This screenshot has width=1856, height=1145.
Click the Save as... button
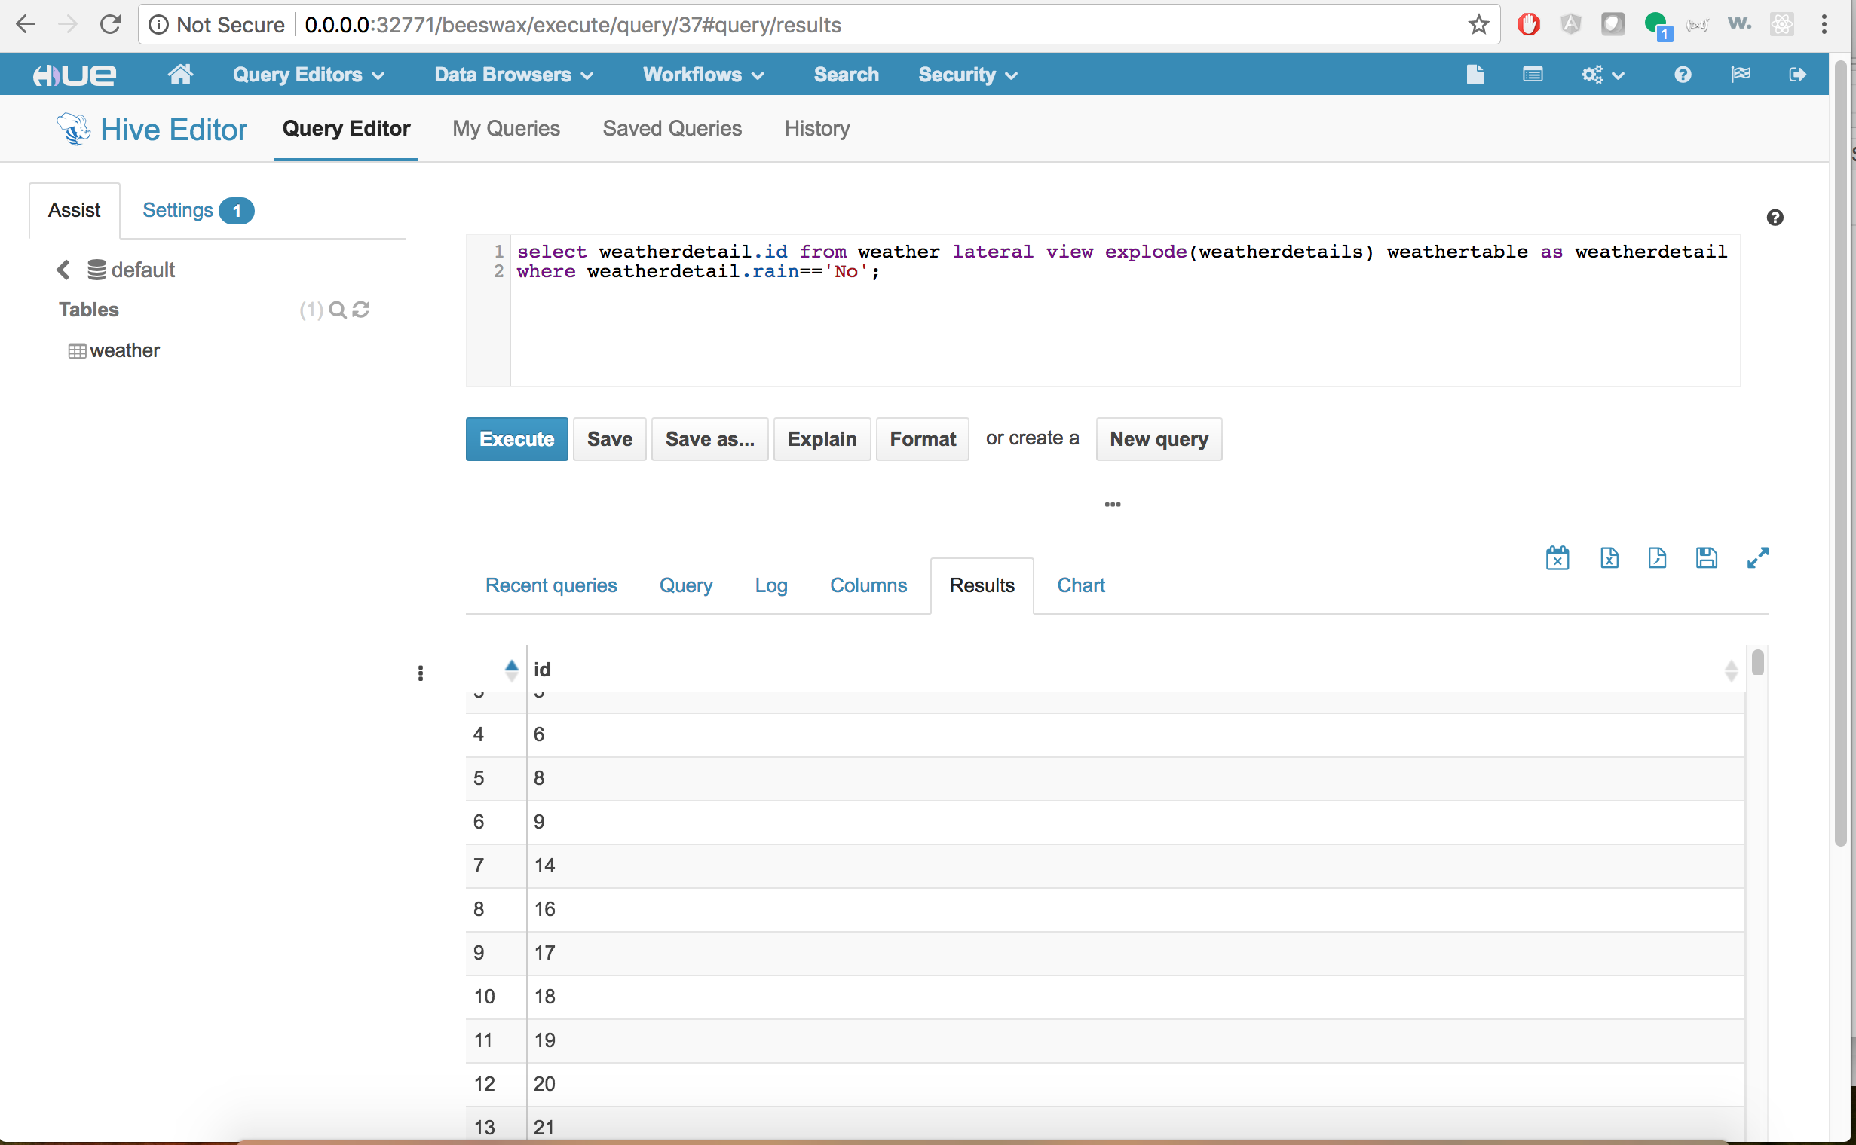pyautogui.click(x=710, y=439)
